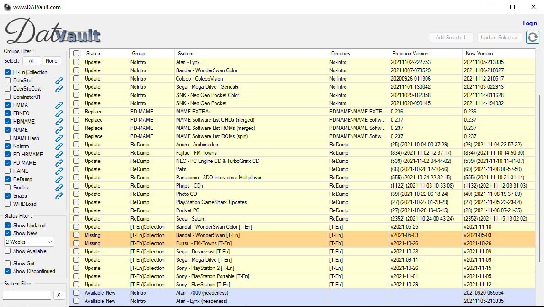Open the Snaps link icon
The image size is (544, 307).
[59, 196]
